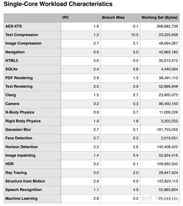Click the Machine Learning row label
Image resolution: width=183 pixels, height=206 pixels.
(21, 199)
